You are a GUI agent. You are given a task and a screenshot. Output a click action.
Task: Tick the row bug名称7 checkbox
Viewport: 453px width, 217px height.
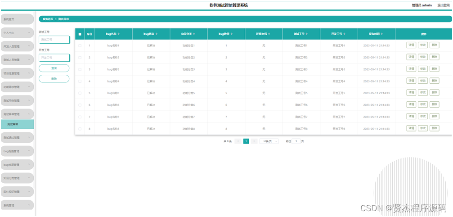click(80, 117)
